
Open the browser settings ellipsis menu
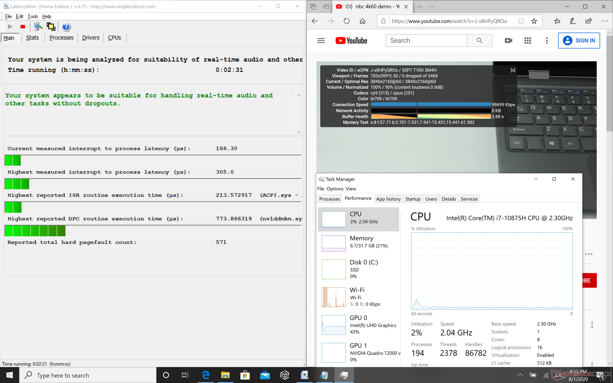[604, 21]
